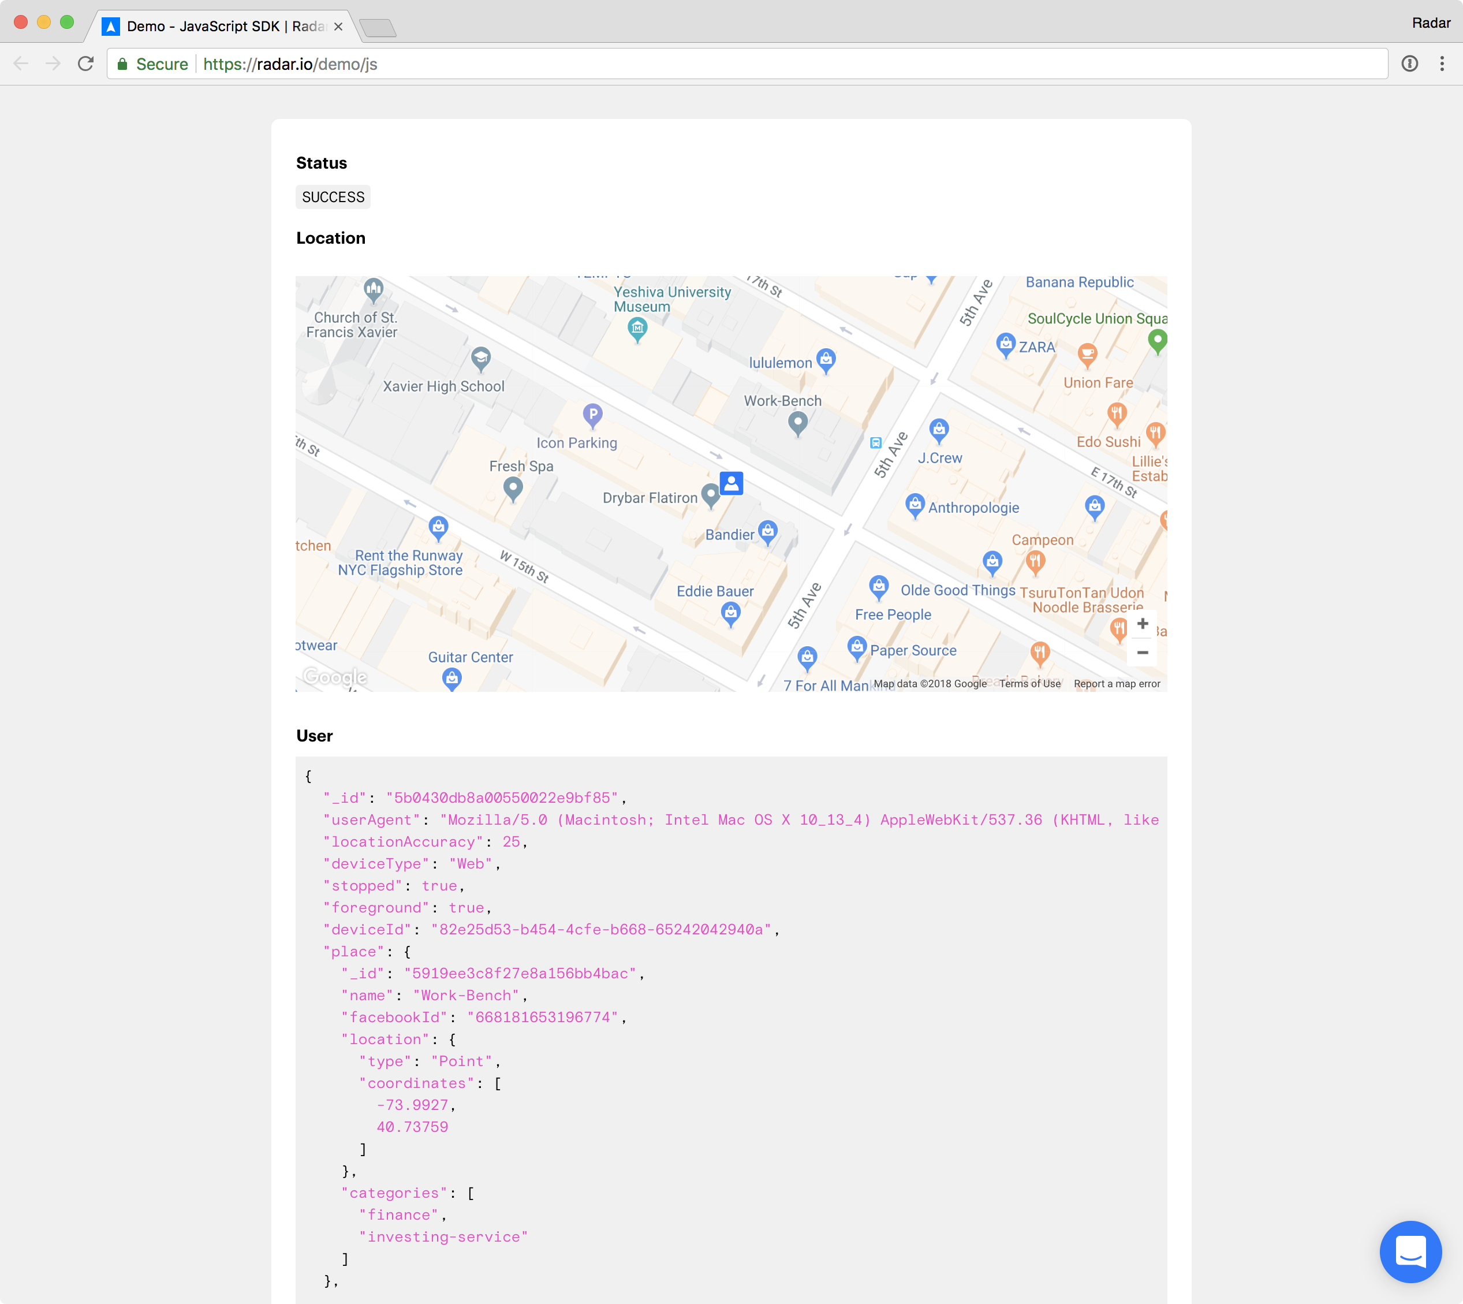The width and height of the screenshot is (1463, 1304).
Task: Go back using the browser back arrow
Action: [21, 64]
